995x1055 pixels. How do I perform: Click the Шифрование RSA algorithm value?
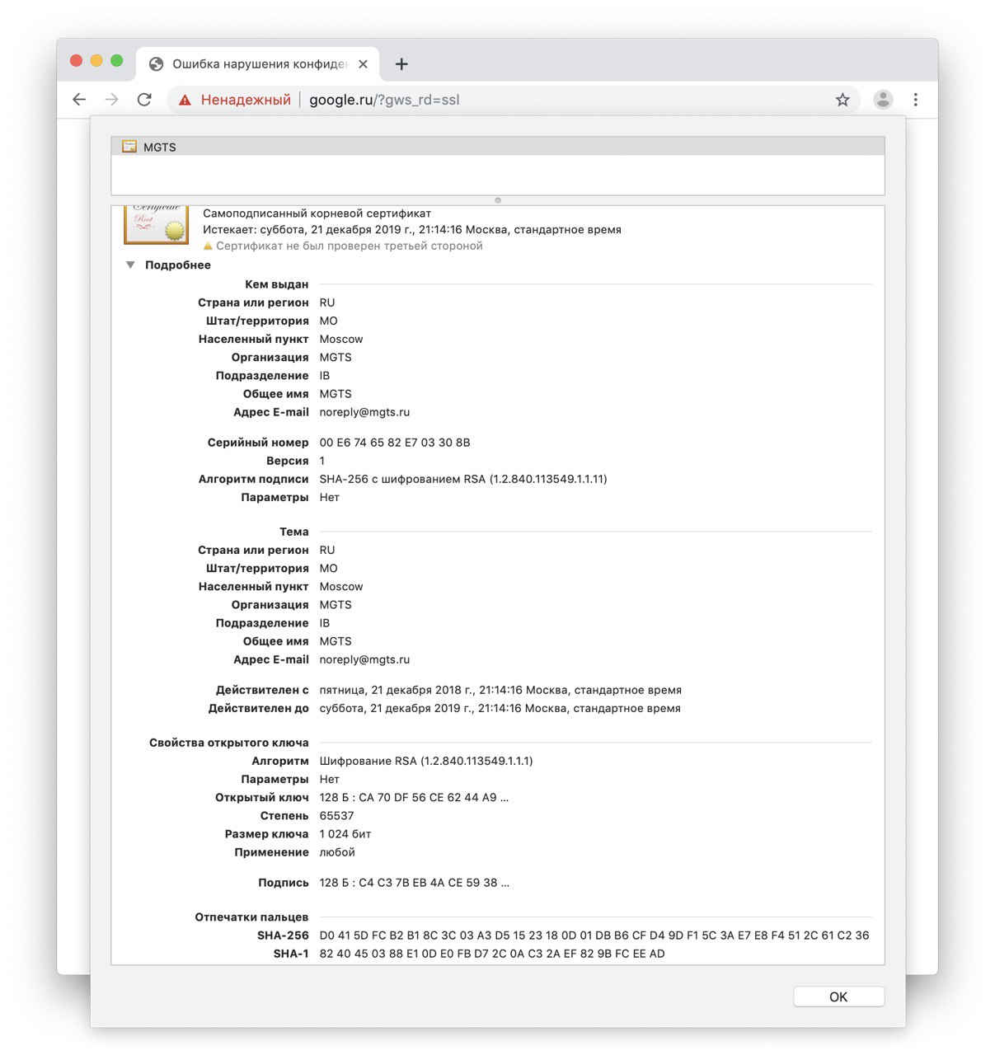[x=426, y=761]
